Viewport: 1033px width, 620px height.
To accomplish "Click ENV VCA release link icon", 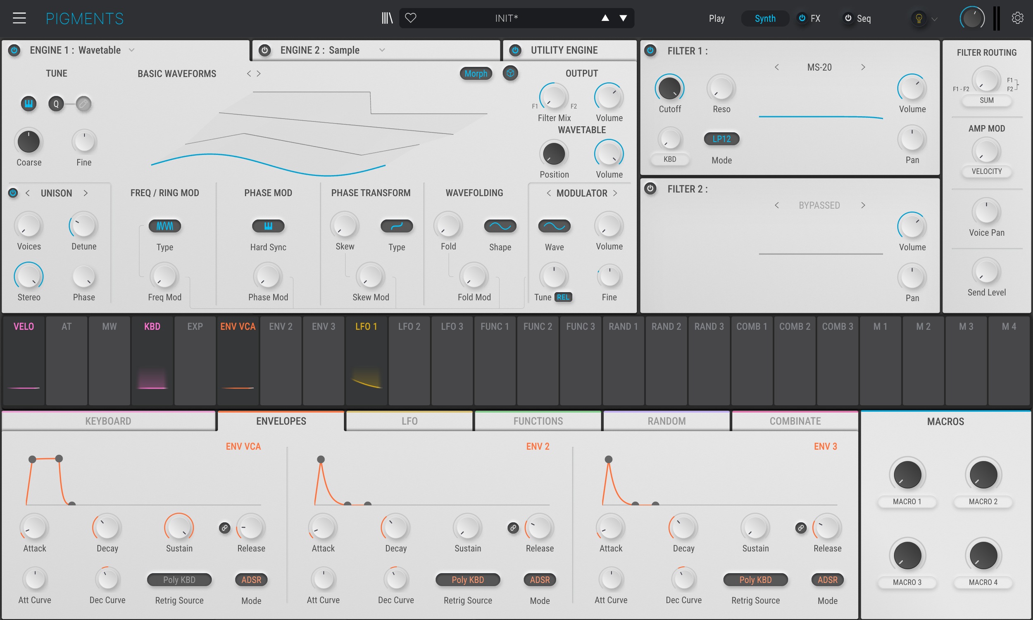I will coord(225,528).
